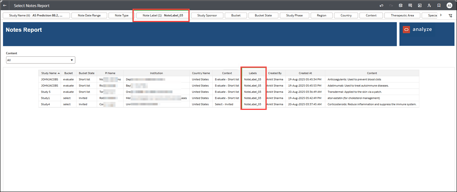Open the Bucket State filter
The image size is (457, 192).
pos(263,16)
